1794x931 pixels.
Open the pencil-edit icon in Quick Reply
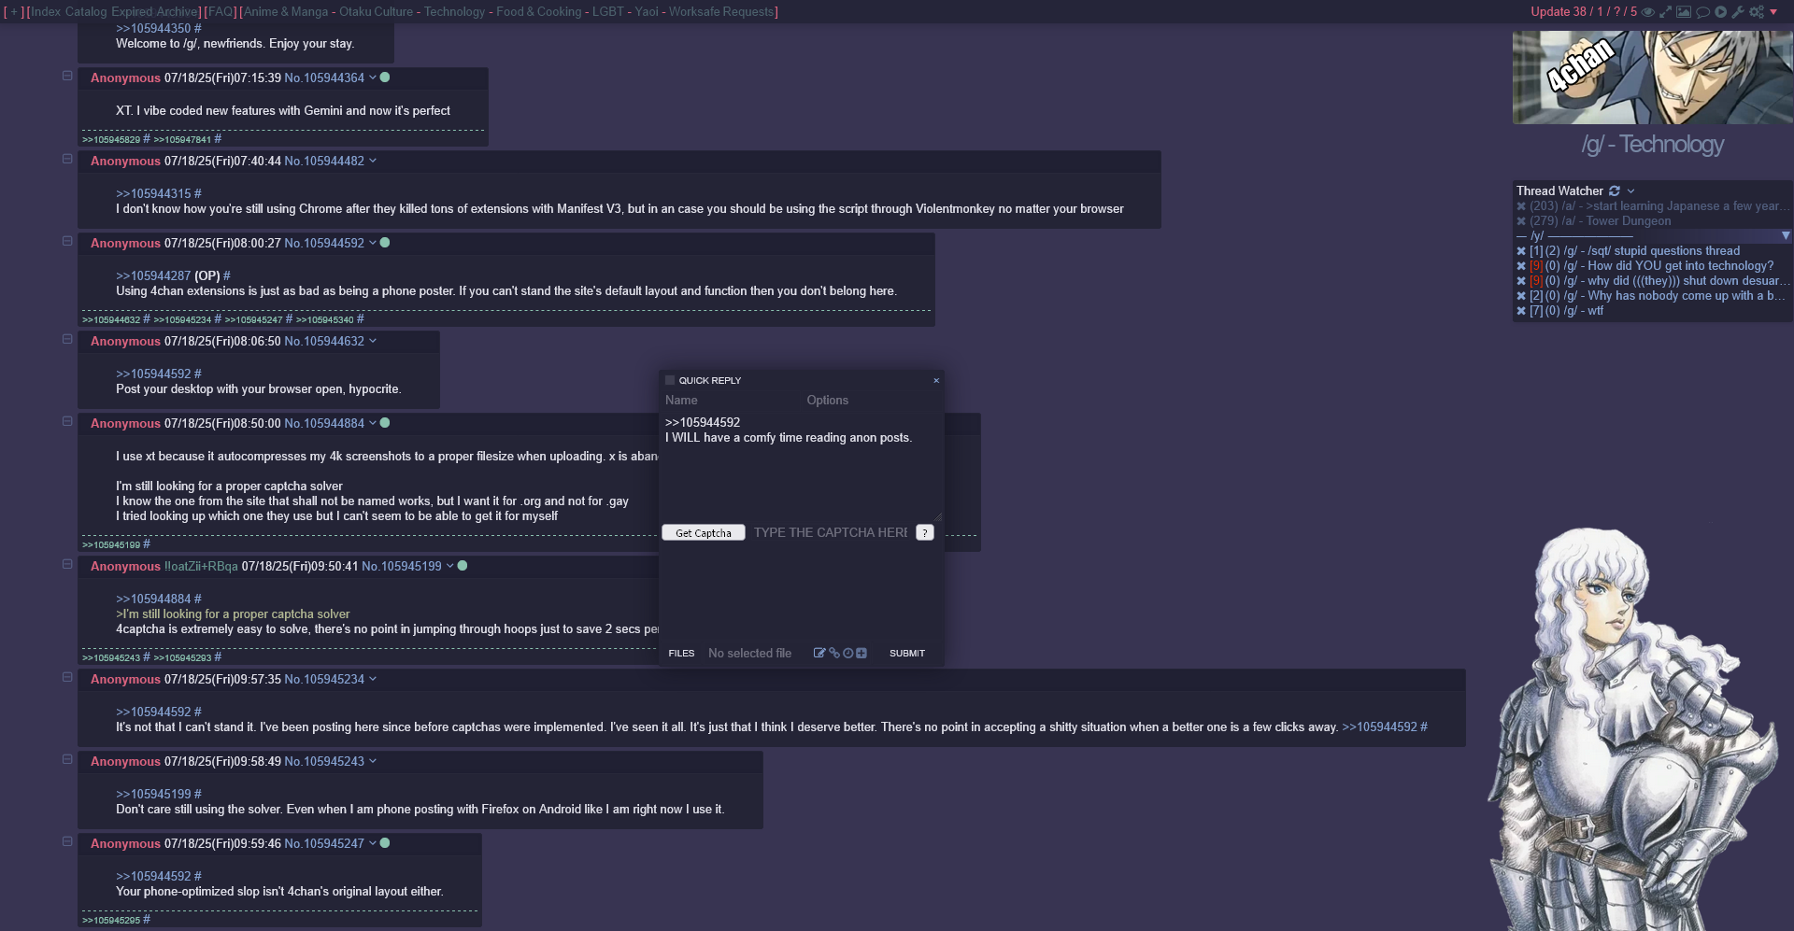click(x=819, y=654)
